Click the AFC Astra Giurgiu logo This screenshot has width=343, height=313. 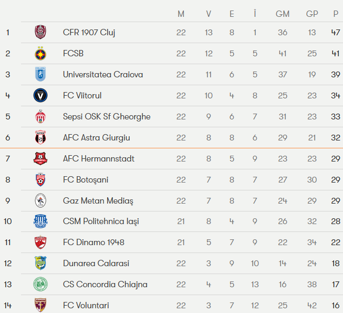tap(40, 138)
